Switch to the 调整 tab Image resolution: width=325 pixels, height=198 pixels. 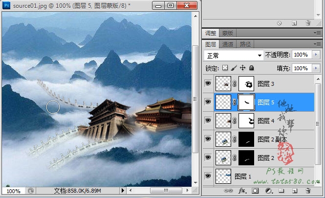point(211,33)
